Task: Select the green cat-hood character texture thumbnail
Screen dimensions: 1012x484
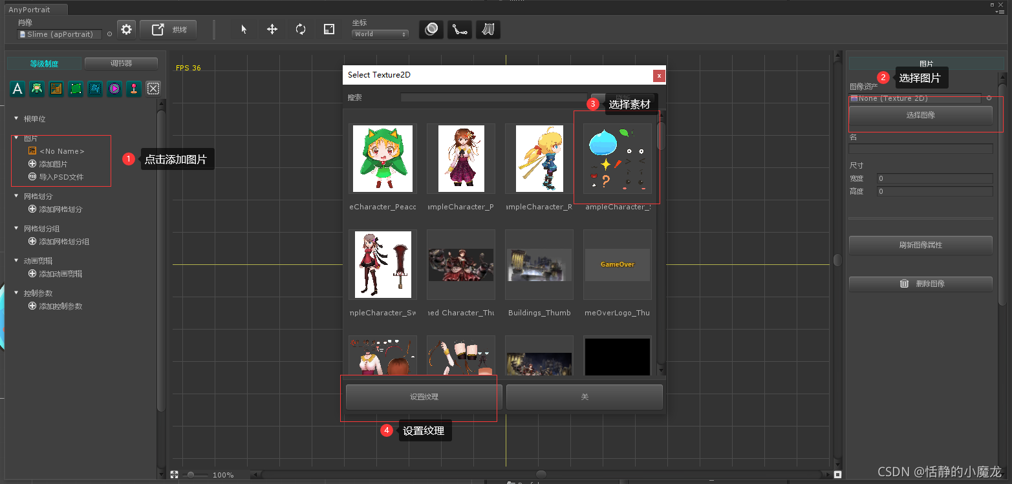Action: coord(383,158)
